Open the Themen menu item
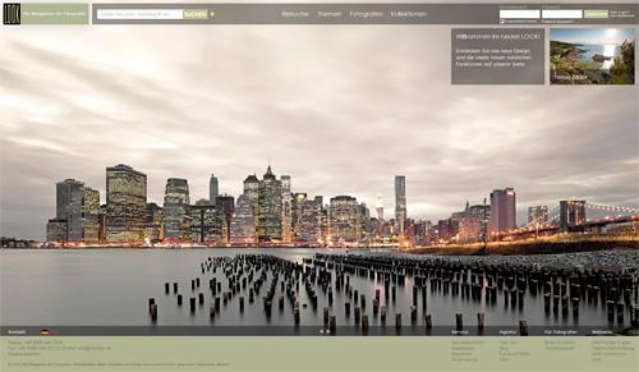The height and width of the screenshot is (372, 639). click(329, 14)
